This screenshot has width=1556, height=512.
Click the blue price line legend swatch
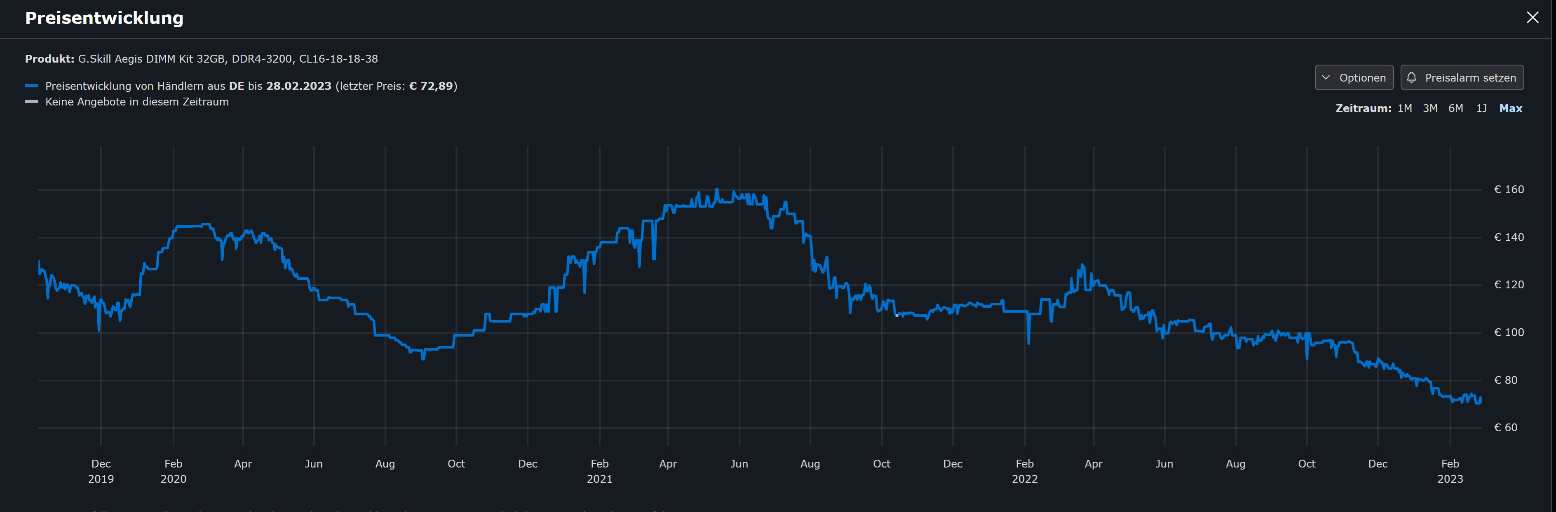click(31, 87)
